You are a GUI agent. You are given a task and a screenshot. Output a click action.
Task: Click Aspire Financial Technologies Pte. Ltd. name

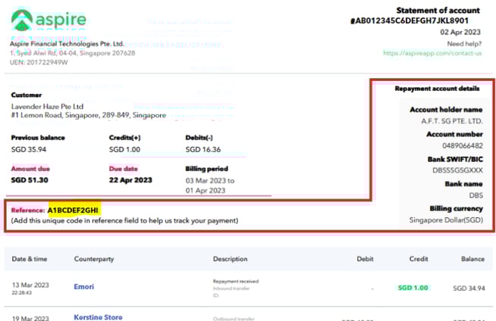[x=67, y=44]
